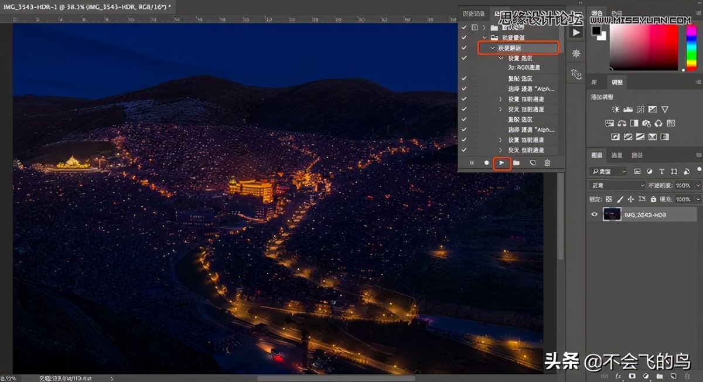Enable the lock transparency toggle in Layers panel
This screenshot has width=703, height=382.
pyautogui.click(x=608, y=199)
